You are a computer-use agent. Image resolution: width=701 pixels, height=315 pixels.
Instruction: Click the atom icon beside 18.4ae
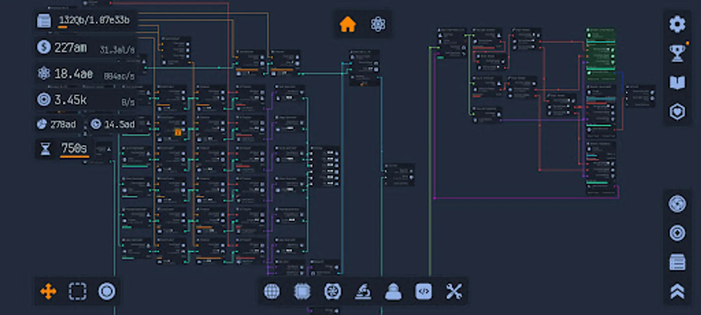[x=44, y=73]
